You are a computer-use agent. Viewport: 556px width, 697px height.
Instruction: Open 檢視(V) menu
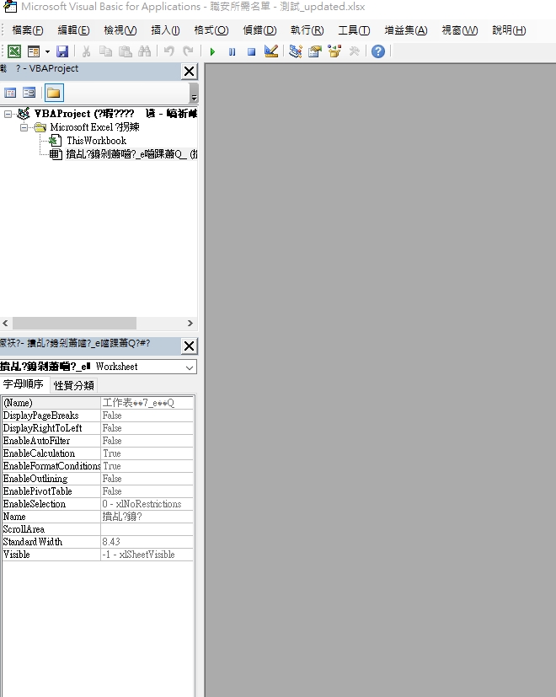[120, 30]
